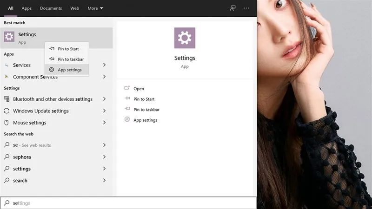Select App settings in the context menu
This screenshot has height=209, width=372.
69,70
